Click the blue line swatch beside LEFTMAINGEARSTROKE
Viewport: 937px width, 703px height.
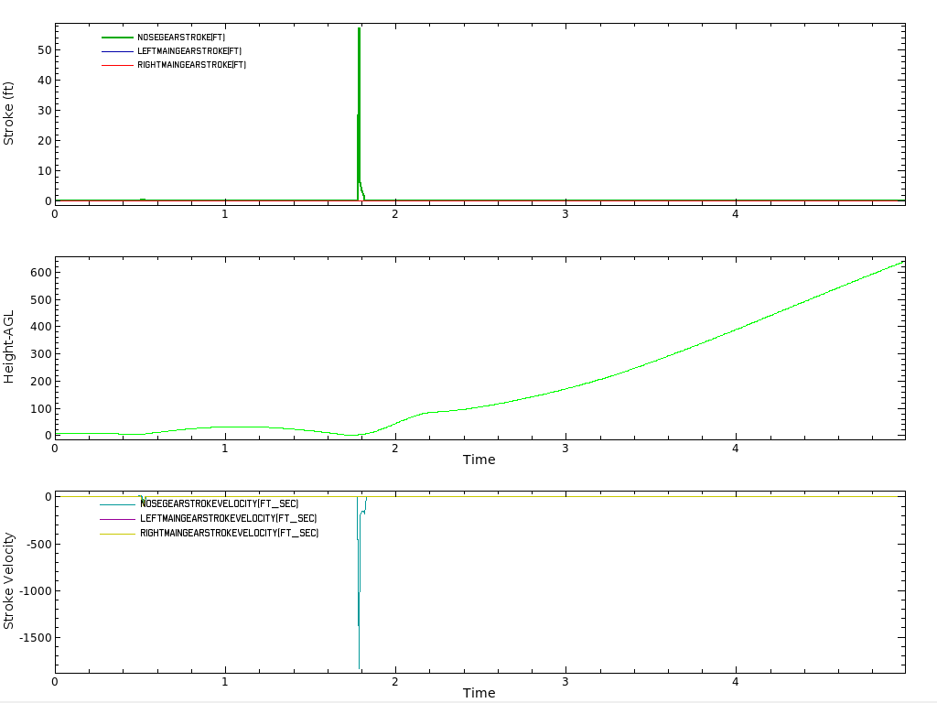point(116,51)
